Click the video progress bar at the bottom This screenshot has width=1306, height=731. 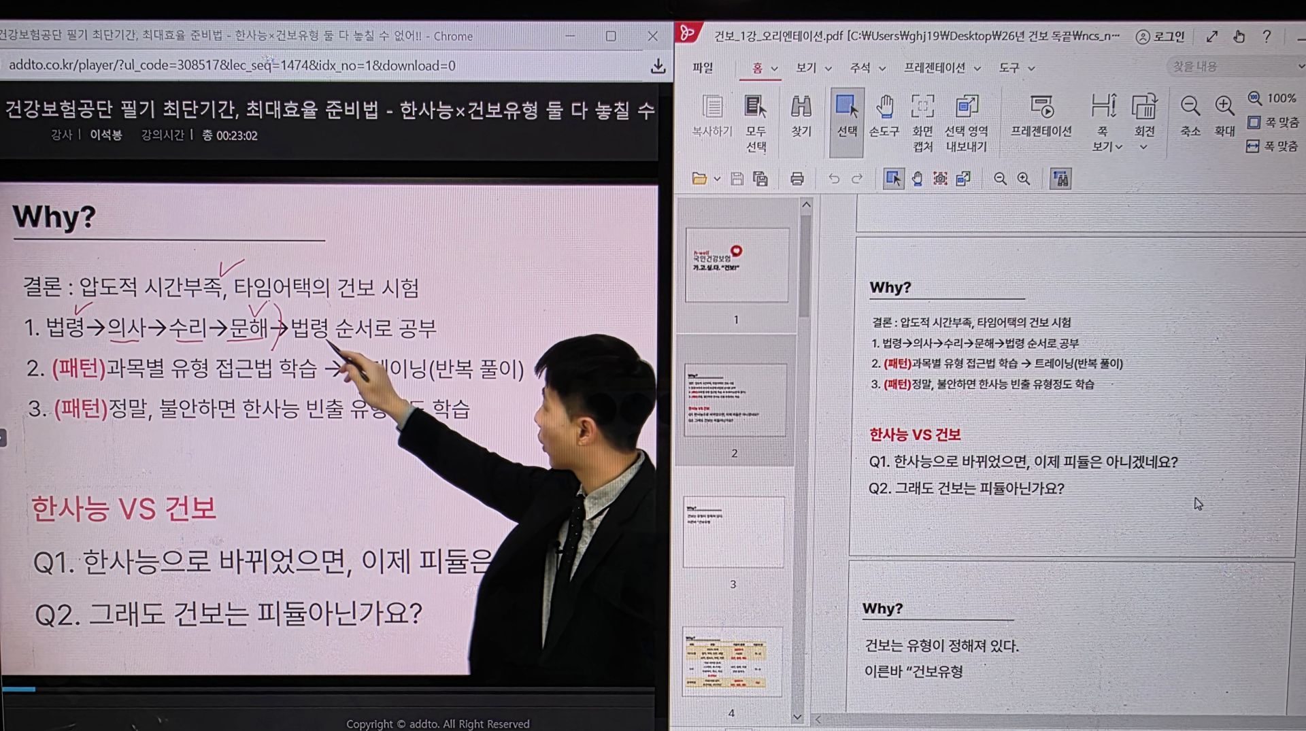326,689
